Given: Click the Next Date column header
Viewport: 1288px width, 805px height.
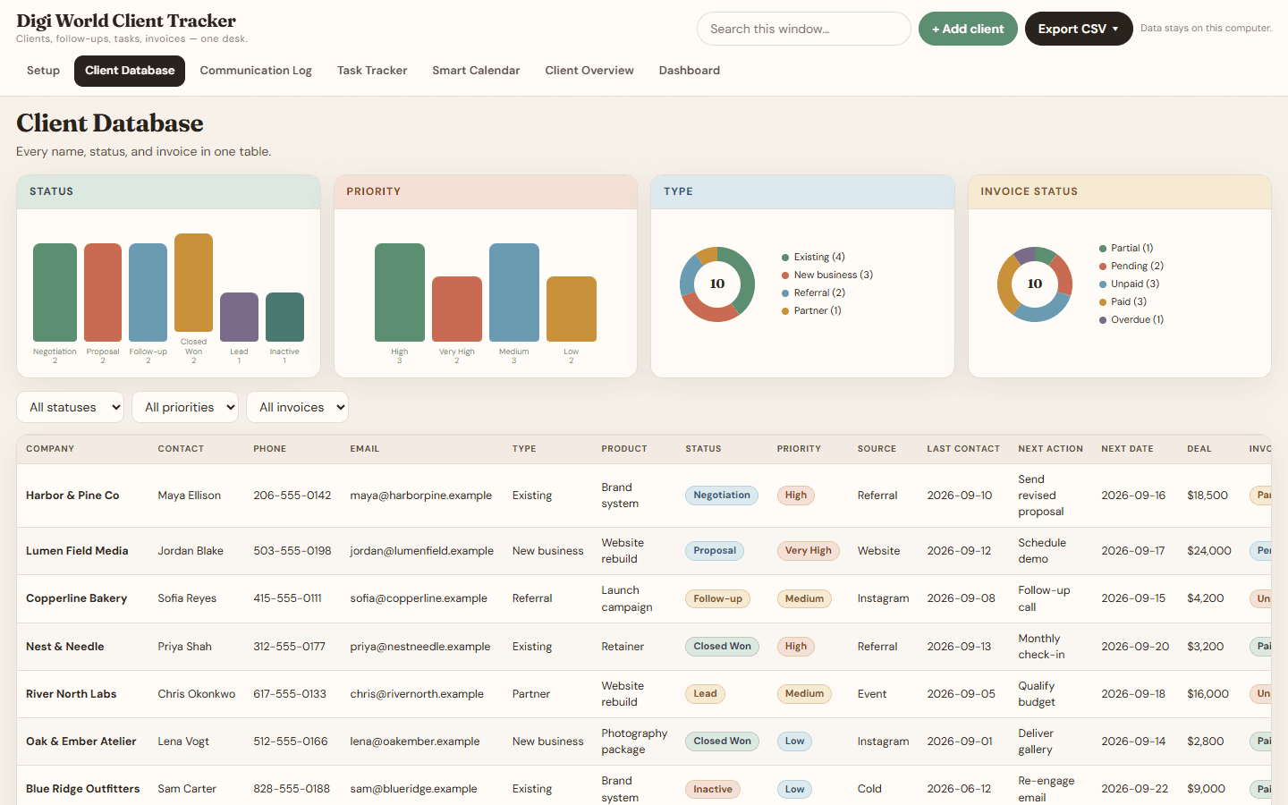Looking at the screenshot, I should [1127, 449].
